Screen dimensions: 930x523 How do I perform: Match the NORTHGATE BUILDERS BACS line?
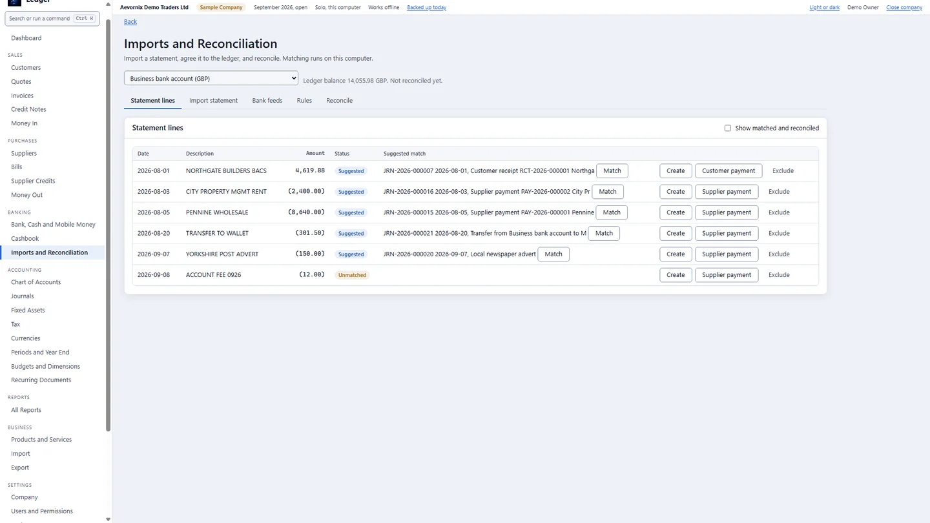612,171
